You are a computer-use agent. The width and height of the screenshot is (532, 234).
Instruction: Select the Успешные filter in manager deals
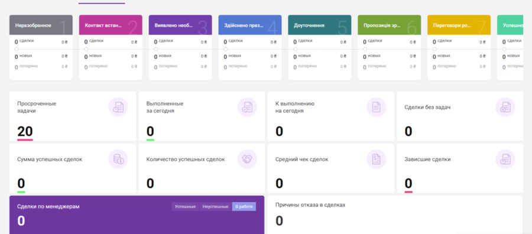click(185, 207)
